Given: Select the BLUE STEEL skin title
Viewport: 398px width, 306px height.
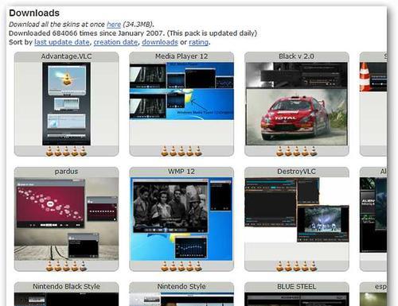Looking at the screenshot, I should (296, 286).
